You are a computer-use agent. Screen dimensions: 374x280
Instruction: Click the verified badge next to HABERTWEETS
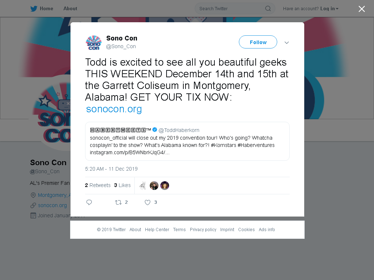pyautogui.click(x=154, y=130)
